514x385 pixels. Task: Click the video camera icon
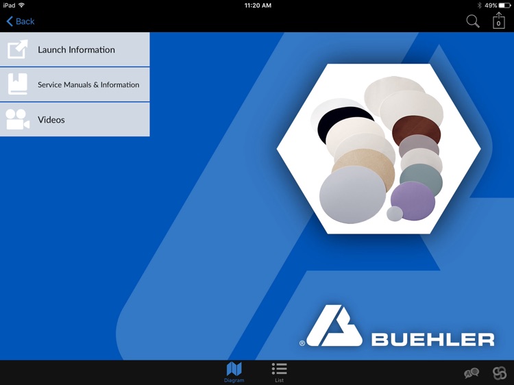[x=18, y=119]
